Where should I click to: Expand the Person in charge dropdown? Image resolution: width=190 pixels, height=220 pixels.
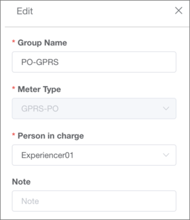94,155
